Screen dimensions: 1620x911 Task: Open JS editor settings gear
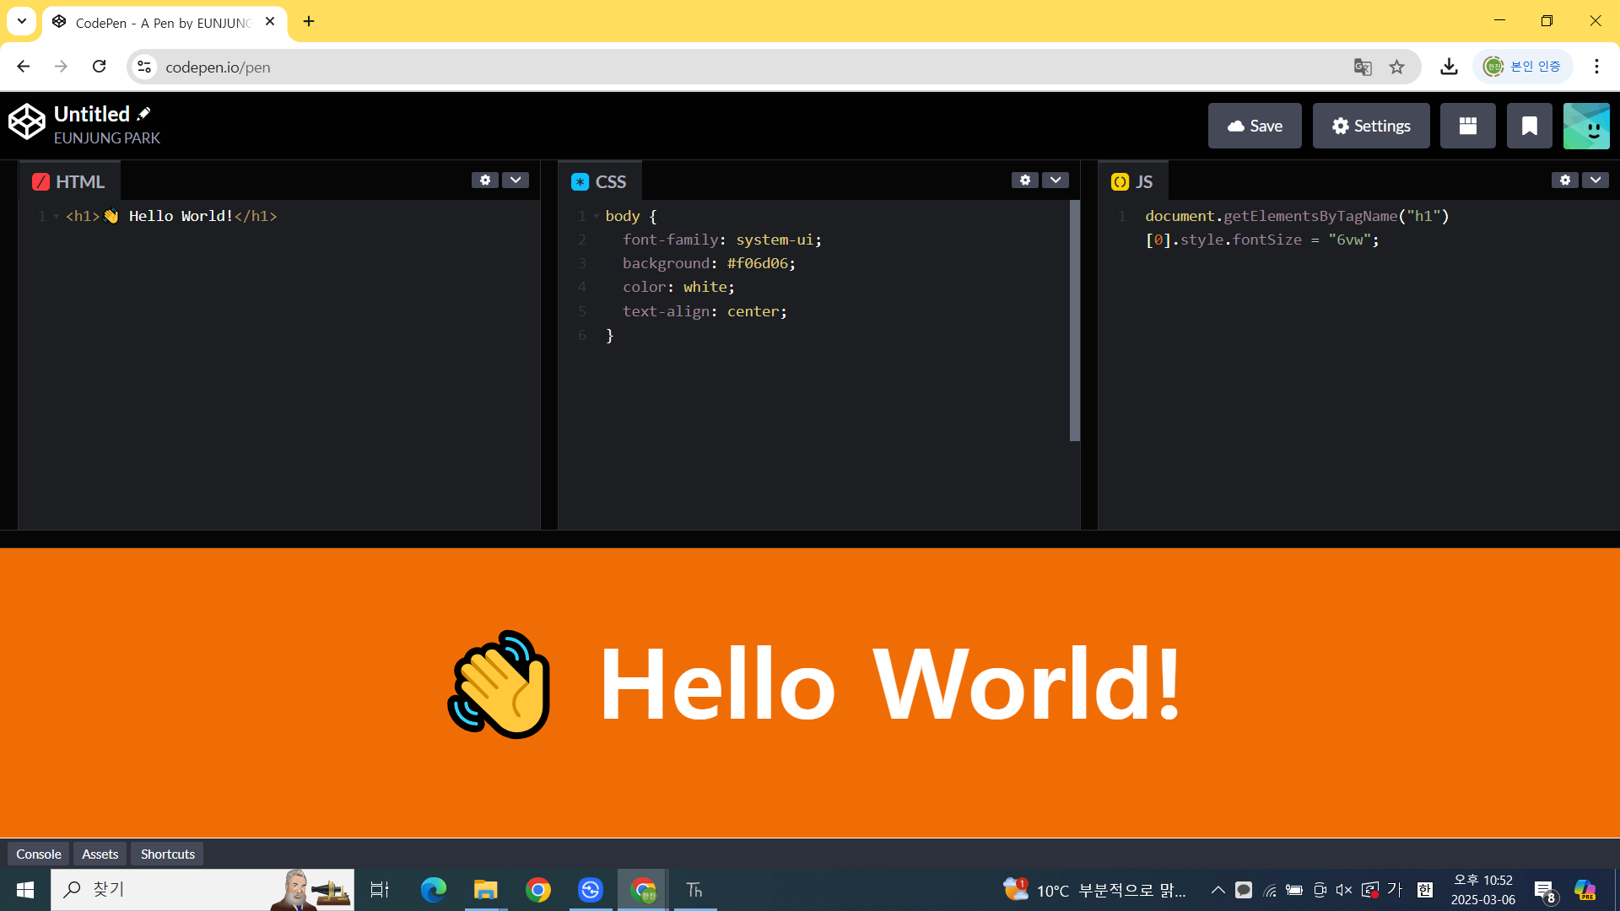pyautogui.click(x=1565, y=180)
